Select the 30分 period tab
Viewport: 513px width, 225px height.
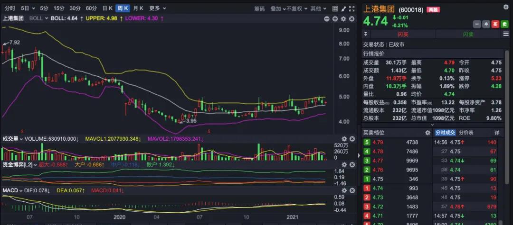pos(75,8)
